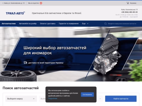Screen dimensions: 142x106
Task: Click the доставка по всей территории Украины text
Action: tap(46, 63)
